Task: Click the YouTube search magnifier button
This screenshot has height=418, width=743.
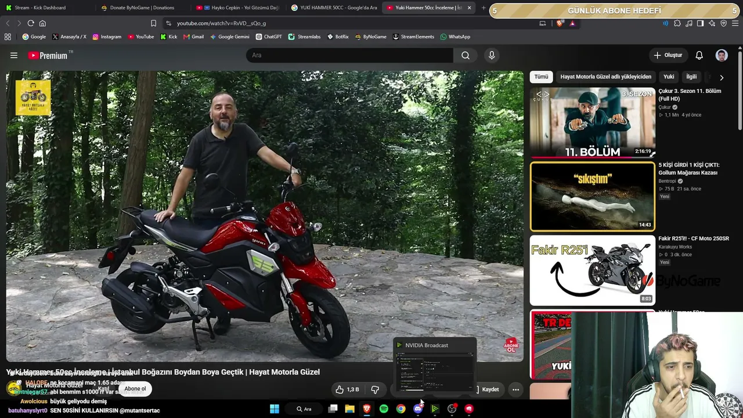Action: 466,55
